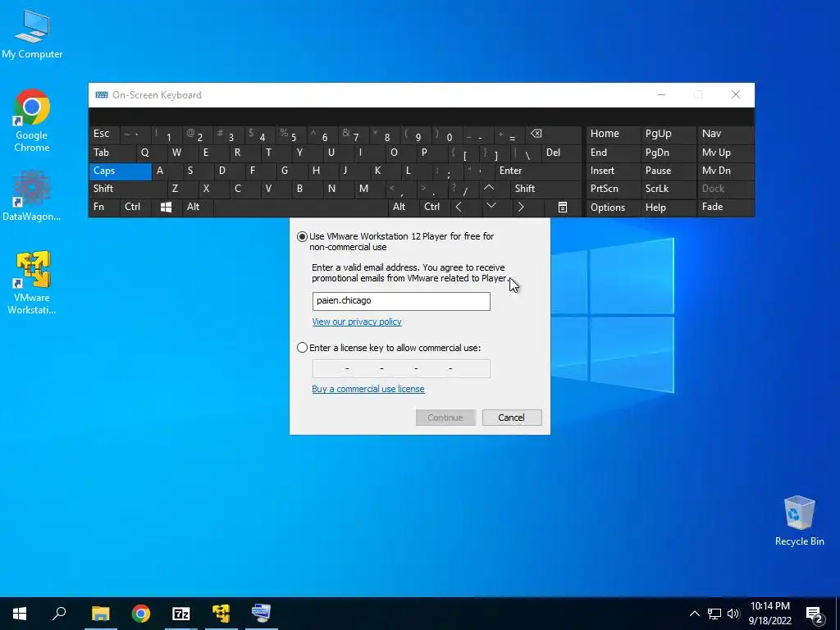Toggle the left Shift key
Image resolution: width=840 pixels, height=630 pixels.
coord(128,189)
